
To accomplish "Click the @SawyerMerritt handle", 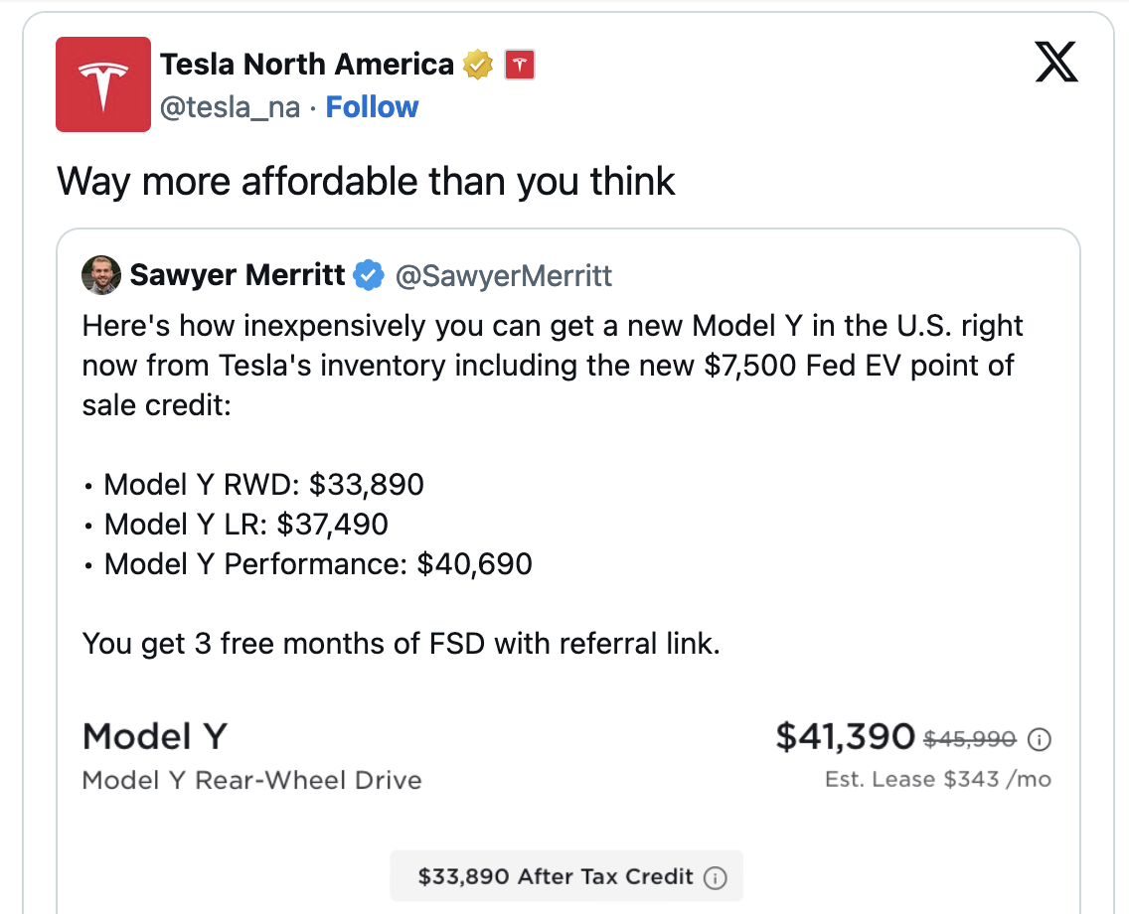I will (504, 275).
